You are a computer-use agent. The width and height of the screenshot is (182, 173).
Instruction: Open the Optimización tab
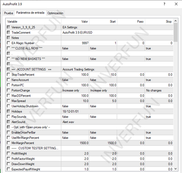pos(55,13)
